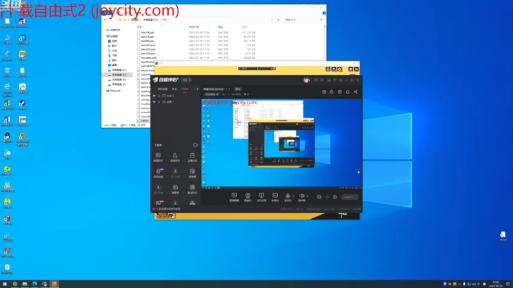Click the live preview canvas area
The width and height of the screenshot is (513, 288).
point(282,143)
